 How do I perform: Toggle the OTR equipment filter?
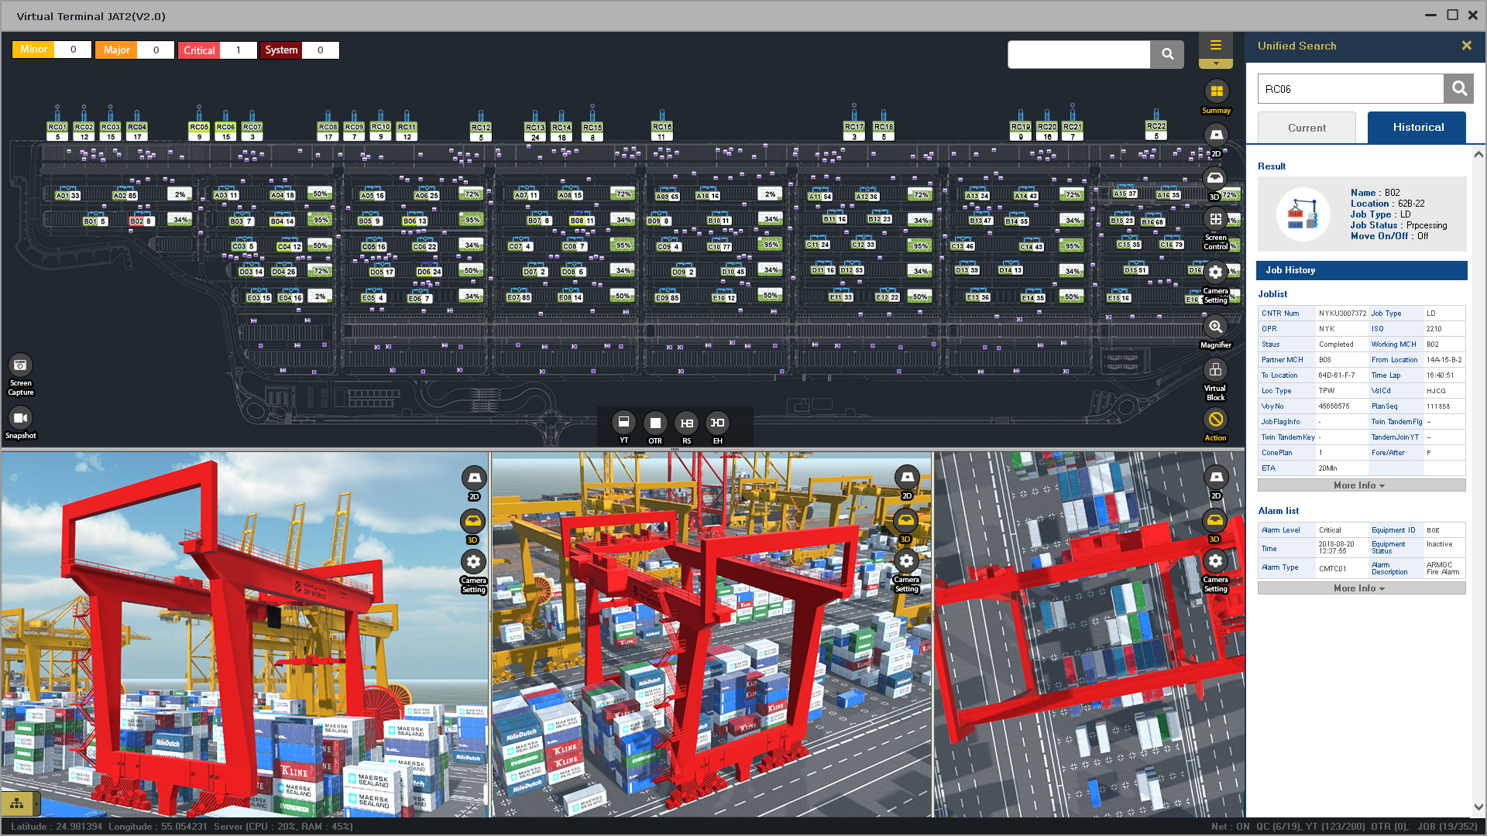655,423
